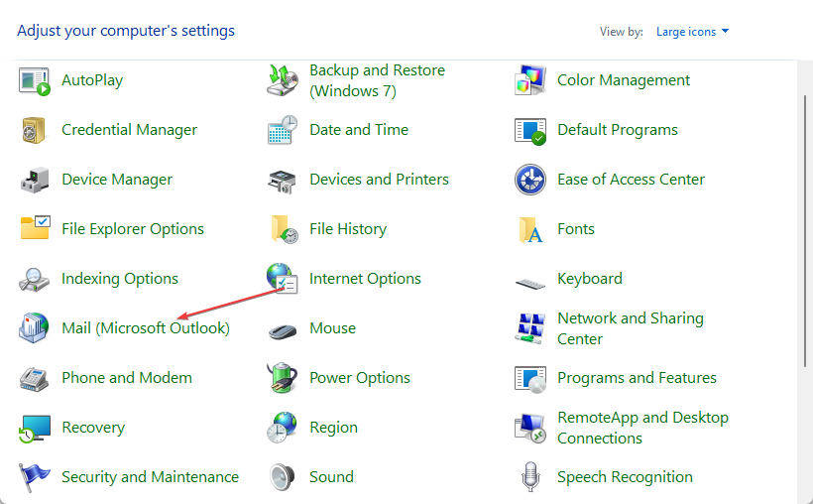Open the Phone and Modem icon
Viewport: 813px width, 504px height.
(x=35, y=378)
